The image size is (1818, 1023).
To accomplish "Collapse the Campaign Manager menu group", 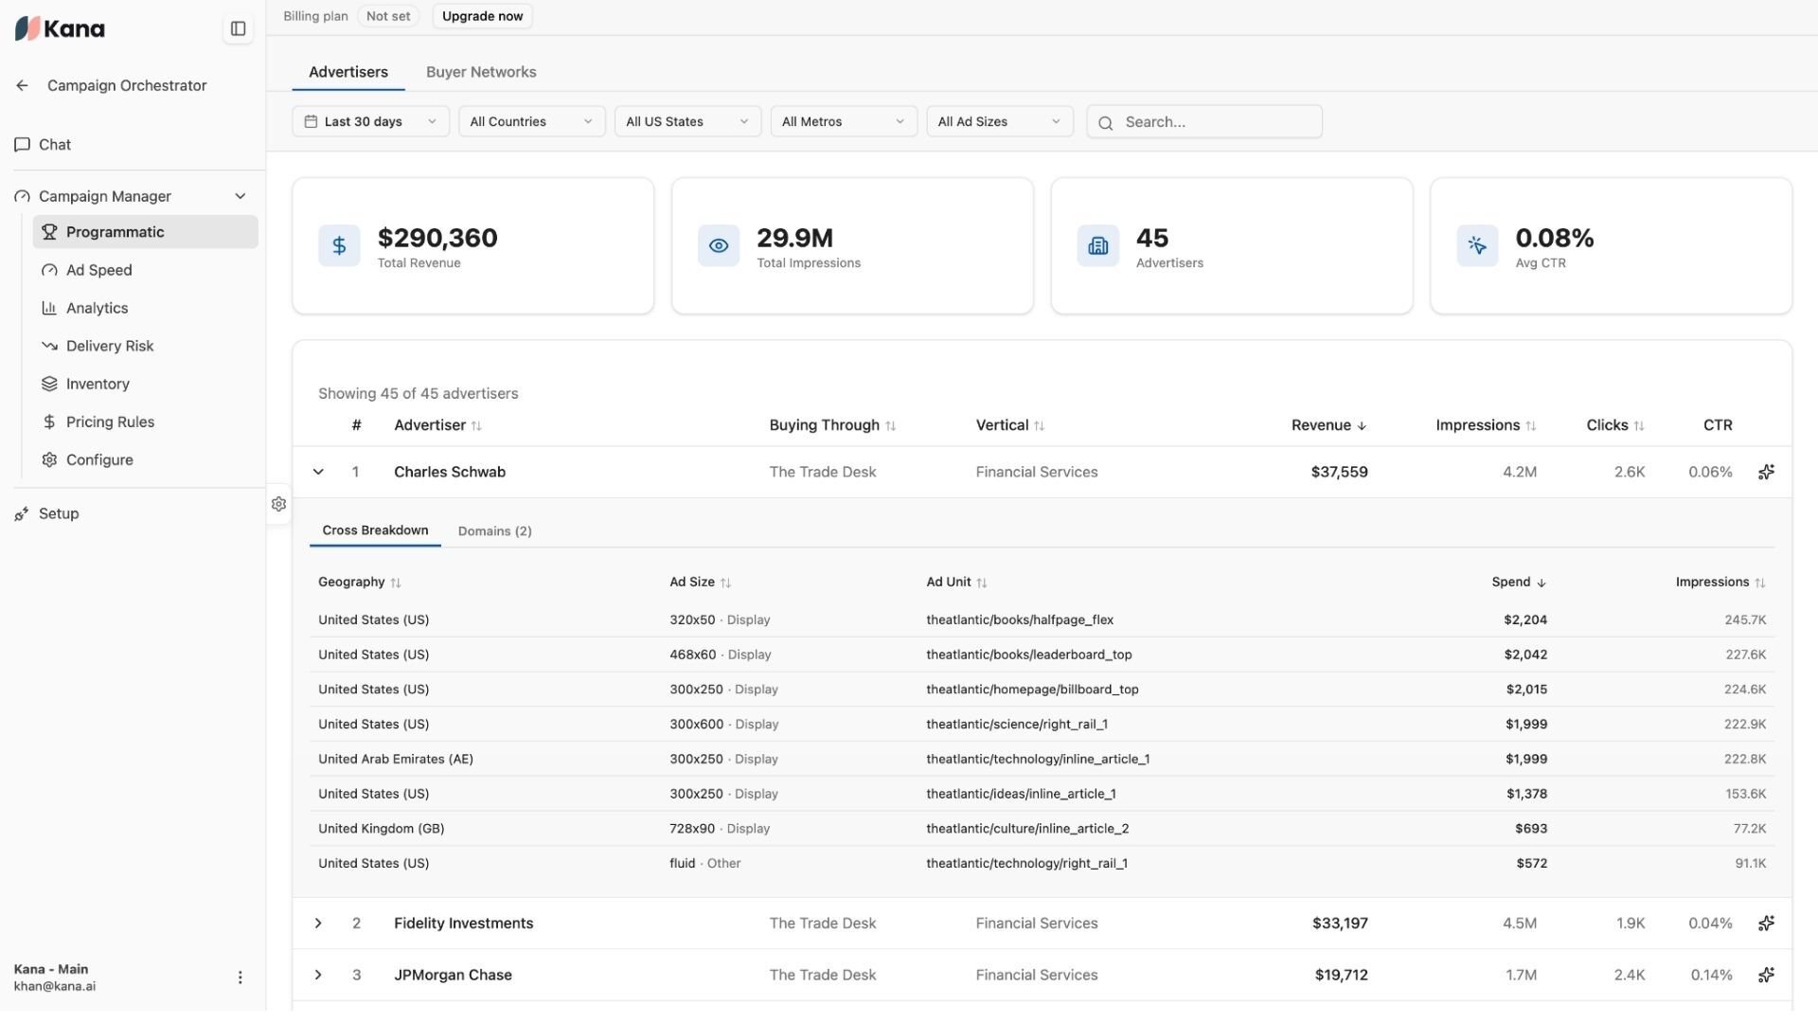I will pos(241,196).
